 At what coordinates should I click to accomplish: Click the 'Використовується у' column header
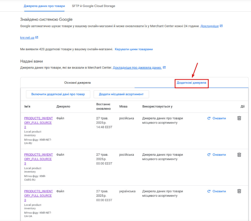pyautogui.click(x=157, y=106)
